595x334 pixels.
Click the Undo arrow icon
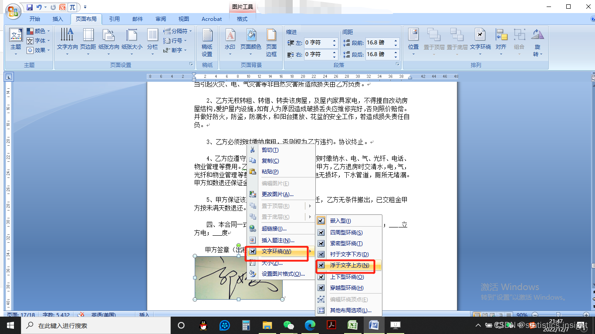click(39, 7)
